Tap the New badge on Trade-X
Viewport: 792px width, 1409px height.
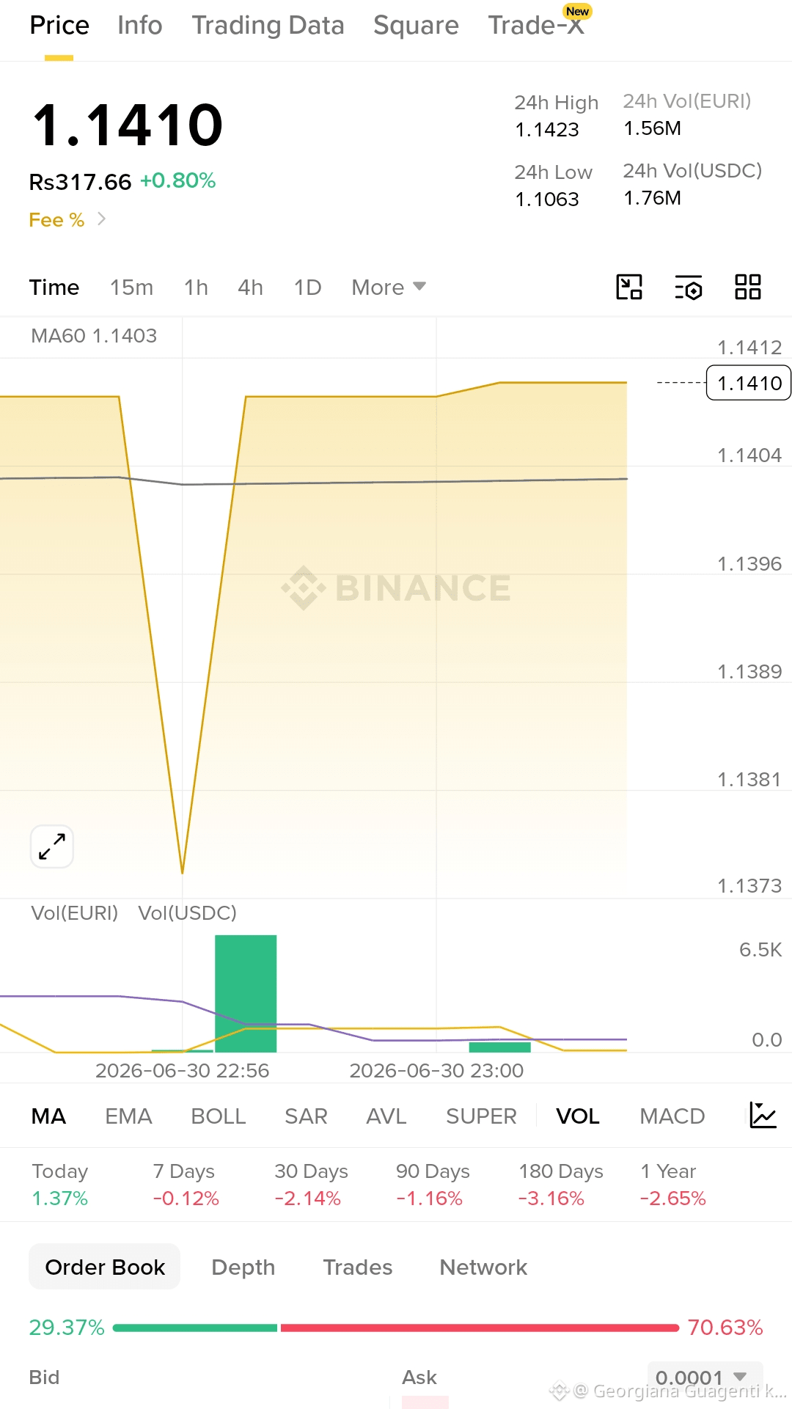pyautogui.click(x=577, y=12)
